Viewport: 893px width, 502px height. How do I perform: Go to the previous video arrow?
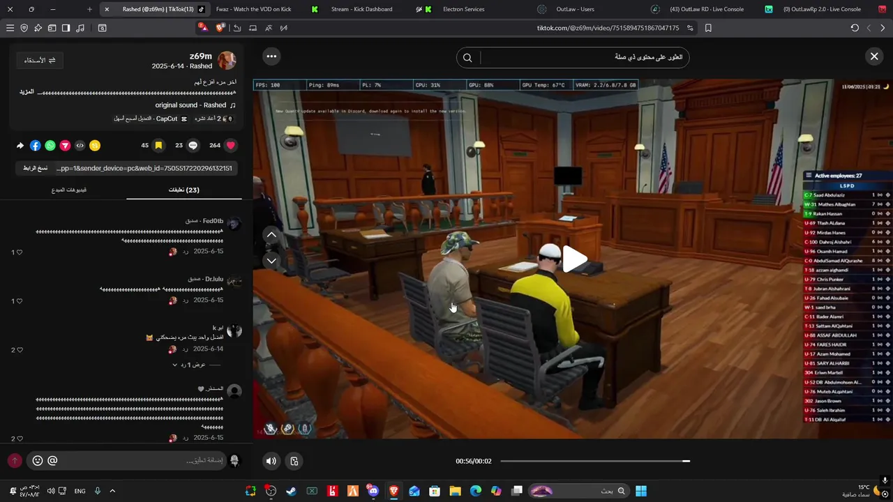point(271,235)
